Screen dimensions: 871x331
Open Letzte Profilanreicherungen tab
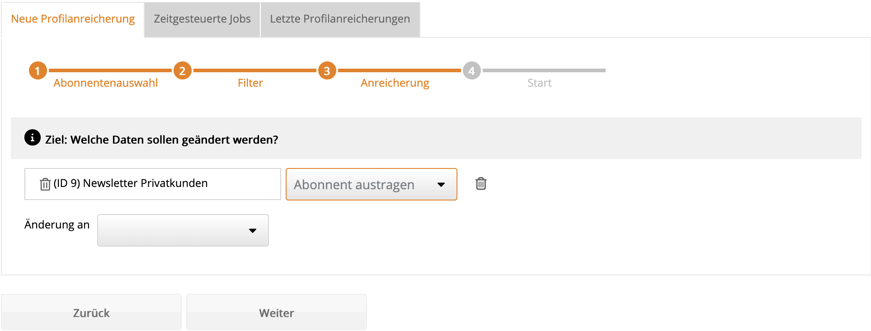tap(340, 19)
